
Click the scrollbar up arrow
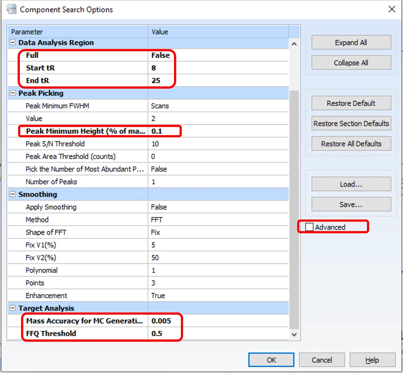click(295, 44)
